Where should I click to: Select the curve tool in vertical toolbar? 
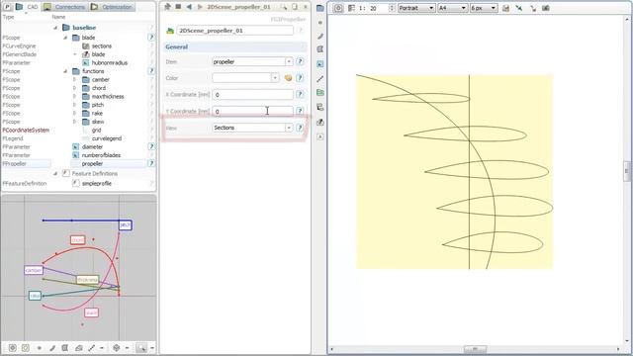(320, 37)
